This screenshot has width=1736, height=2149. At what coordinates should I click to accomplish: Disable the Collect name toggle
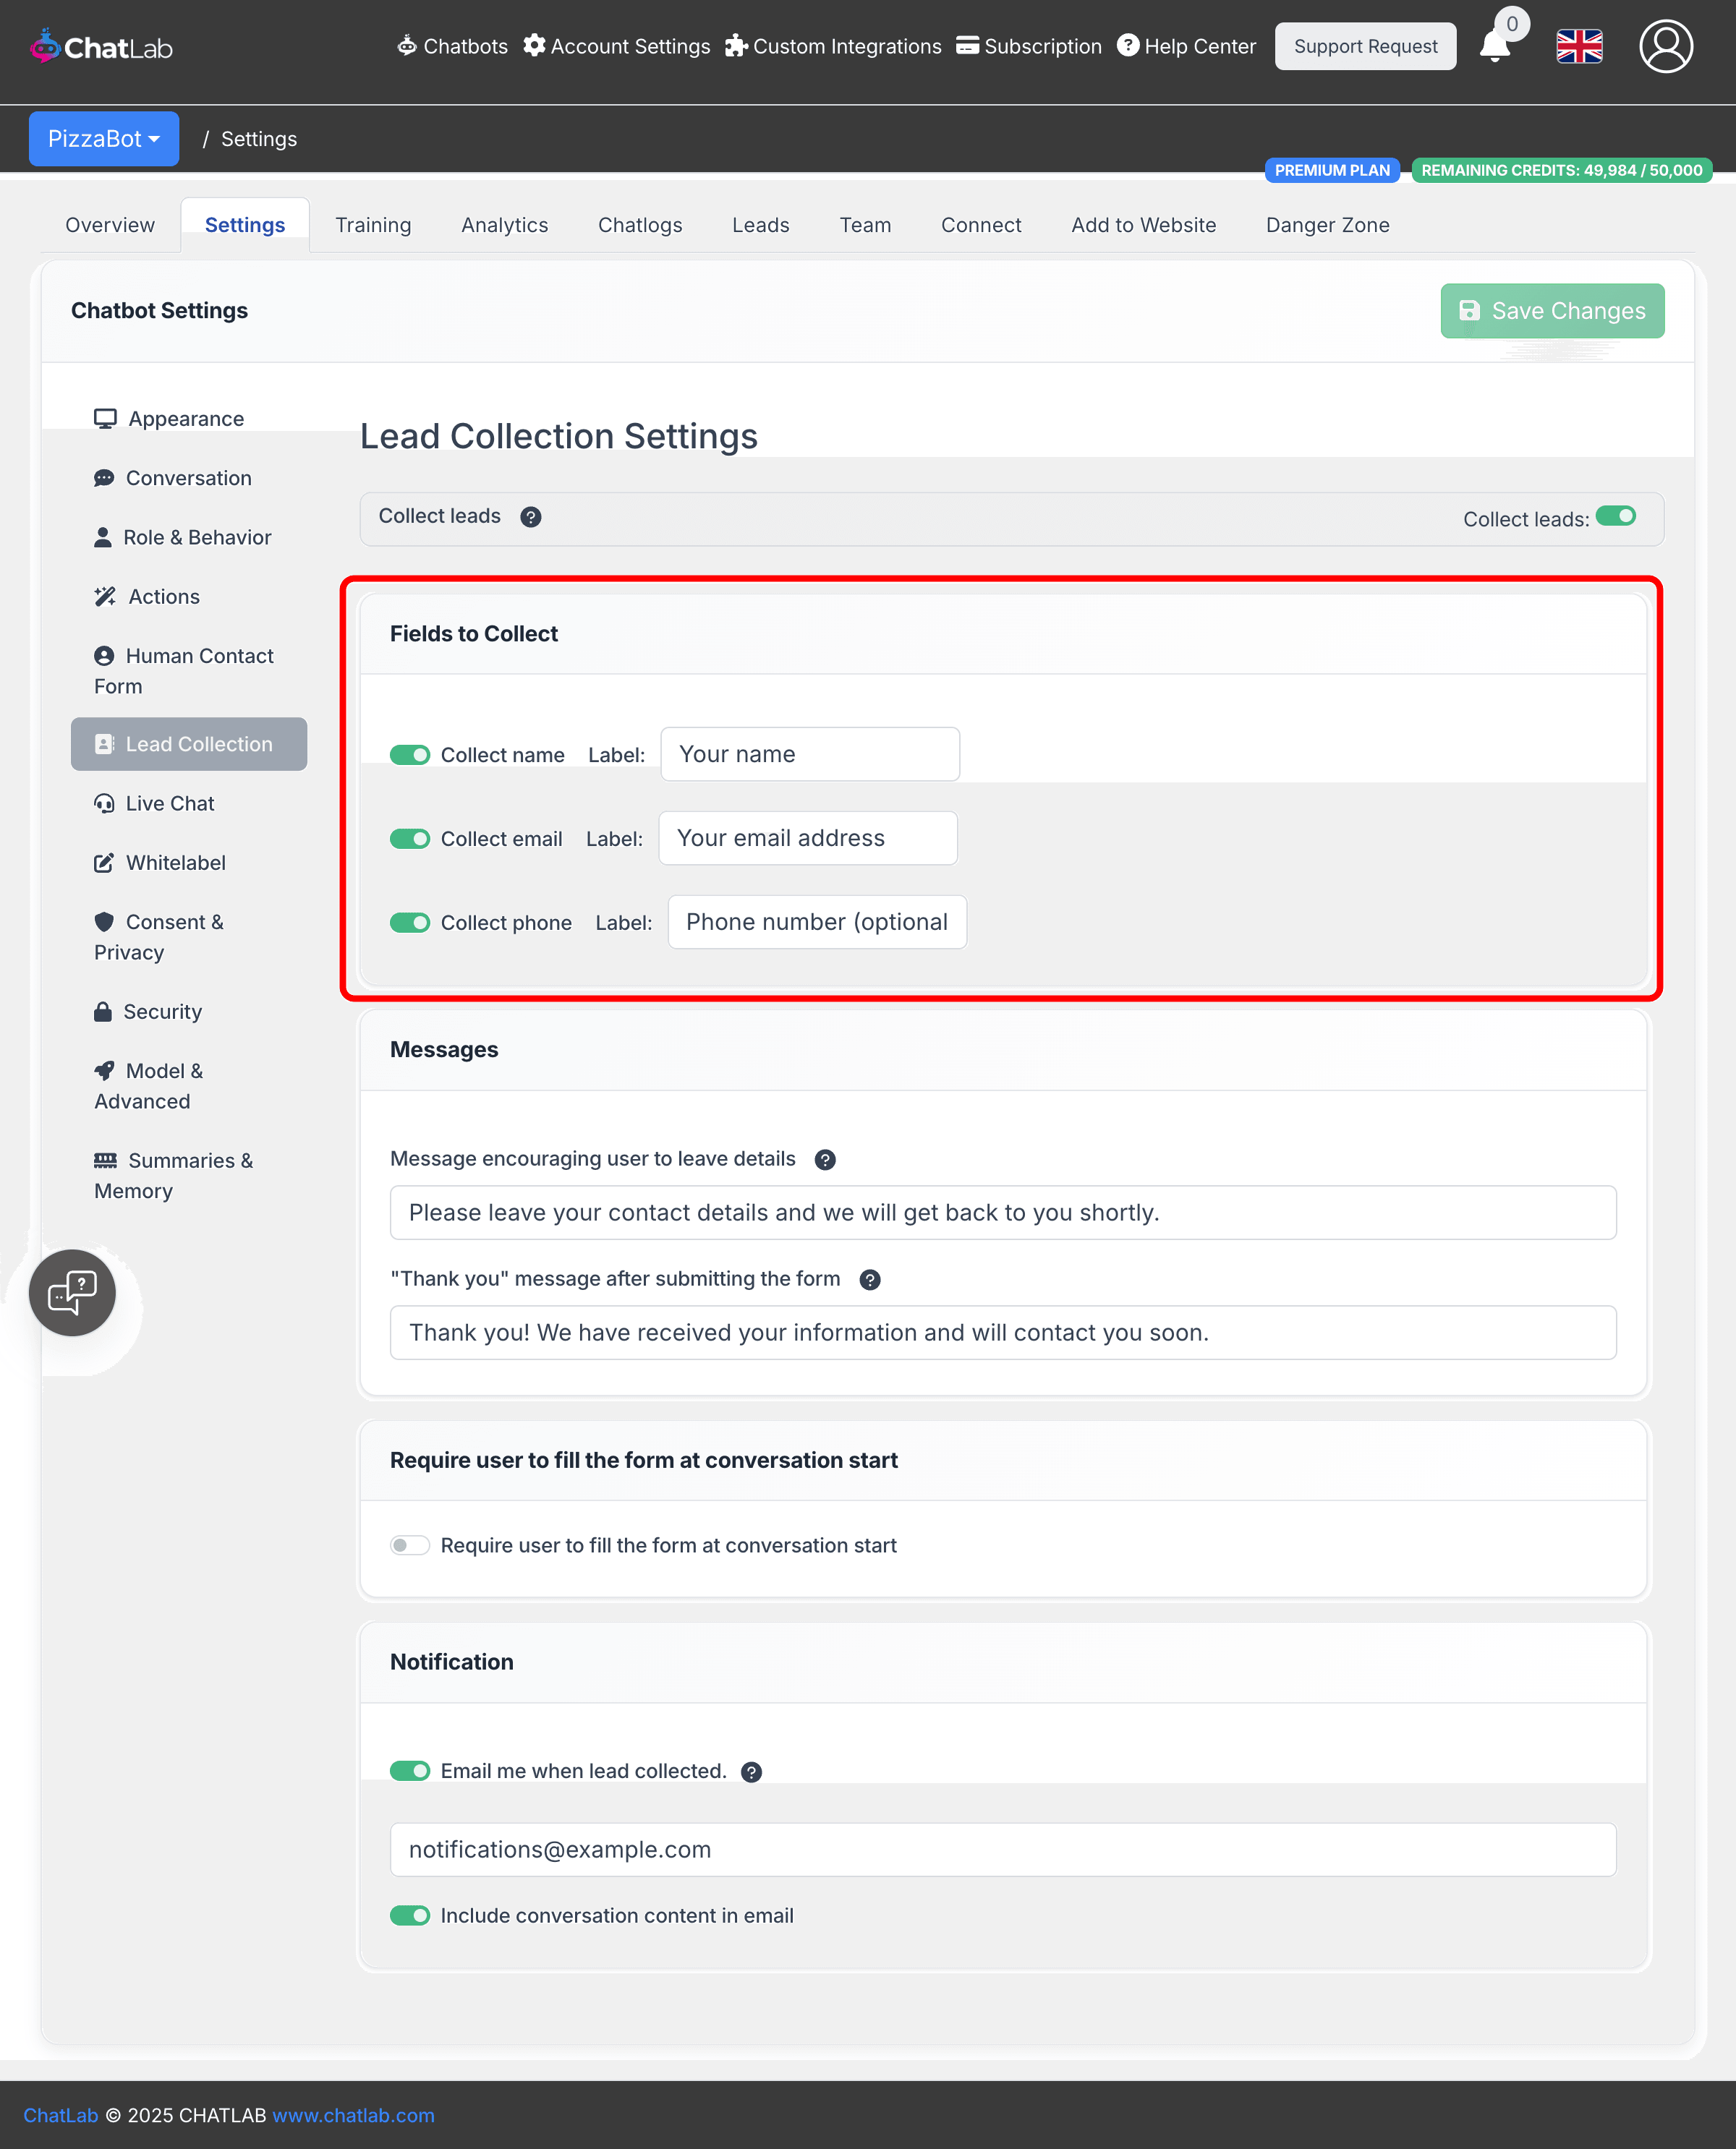410,755
